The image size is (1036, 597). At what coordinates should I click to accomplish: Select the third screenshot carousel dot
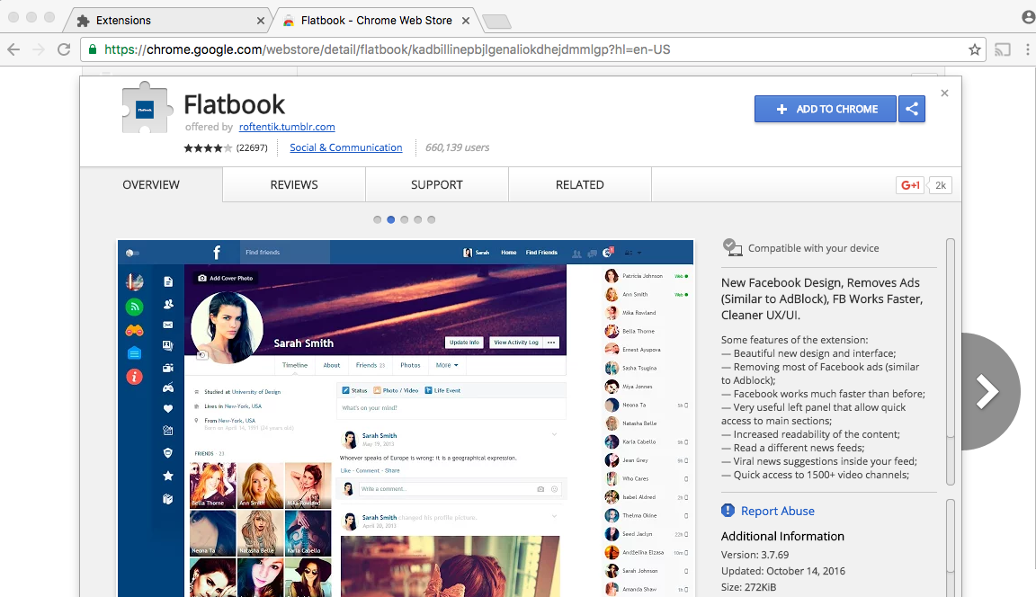pyautogui.click(x=405, y=220)
